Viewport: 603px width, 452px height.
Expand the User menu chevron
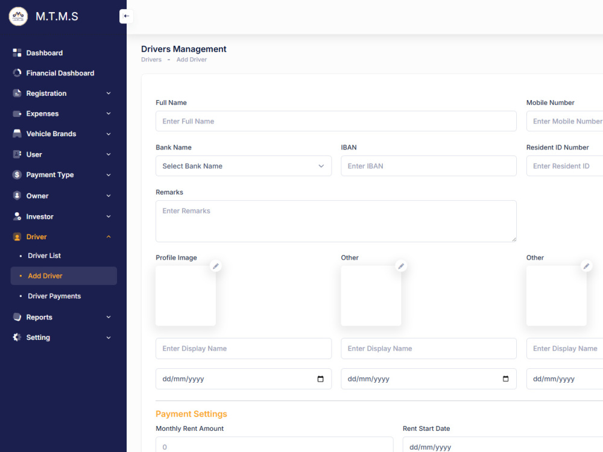pos(109,154)
